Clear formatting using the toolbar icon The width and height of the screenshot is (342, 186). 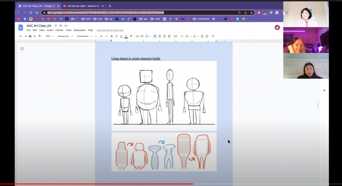pyautogui.click(x=213, y=36)
